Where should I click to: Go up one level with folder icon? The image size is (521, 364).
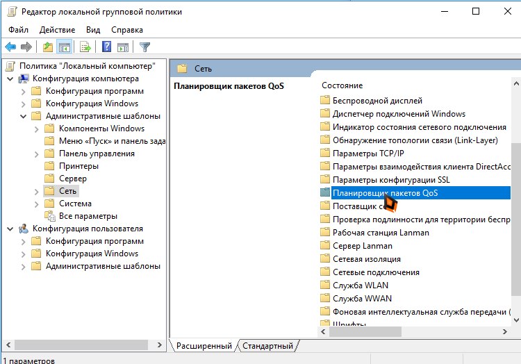coord(48,47)
